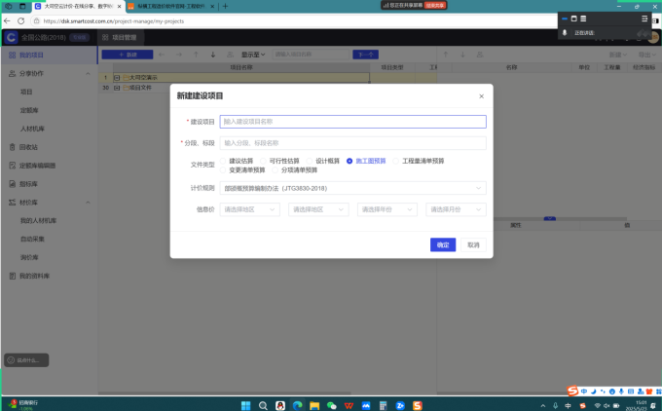Focus the 建设项目 name input field
Screen dimensions: 662x411
point(352,122)
